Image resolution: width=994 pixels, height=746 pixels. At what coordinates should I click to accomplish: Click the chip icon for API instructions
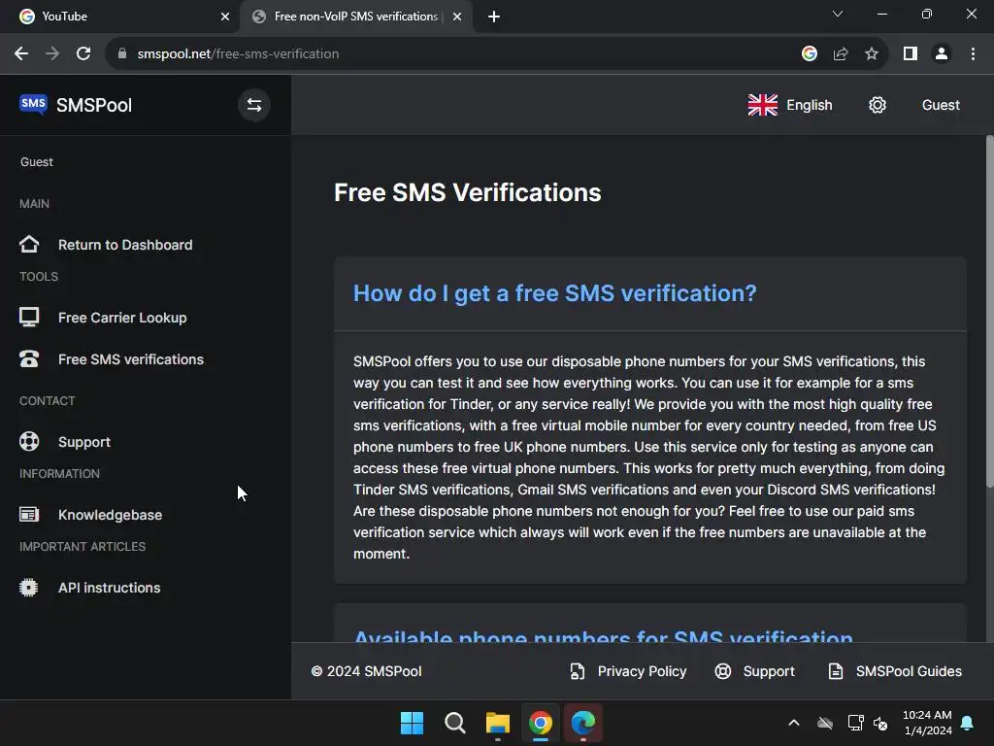(28, 588)
